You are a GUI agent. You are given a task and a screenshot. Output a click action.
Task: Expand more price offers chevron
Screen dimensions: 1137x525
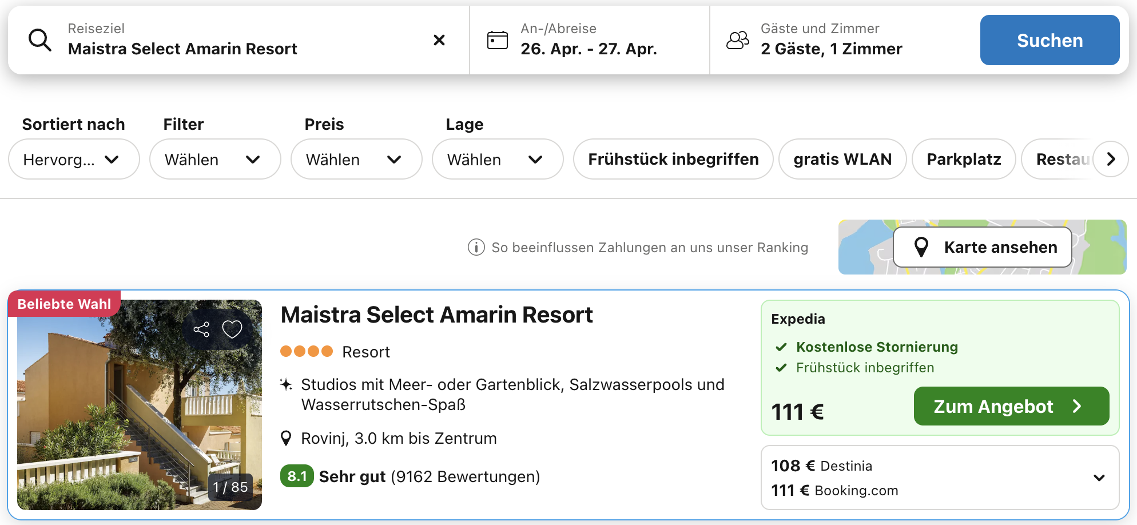click(1099, 478)
